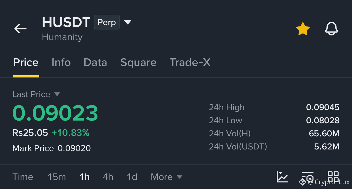Select the 1d chart interval

132,177
